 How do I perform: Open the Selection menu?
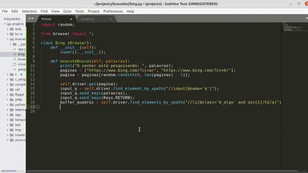tap(29, 12)
